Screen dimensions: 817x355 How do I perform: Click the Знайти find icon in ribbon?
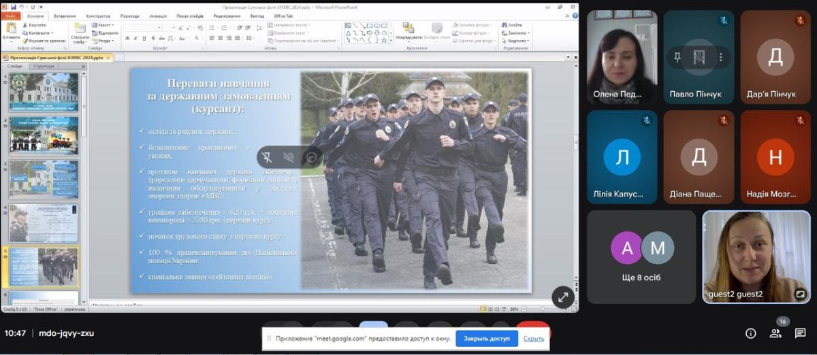click(513, 25)
